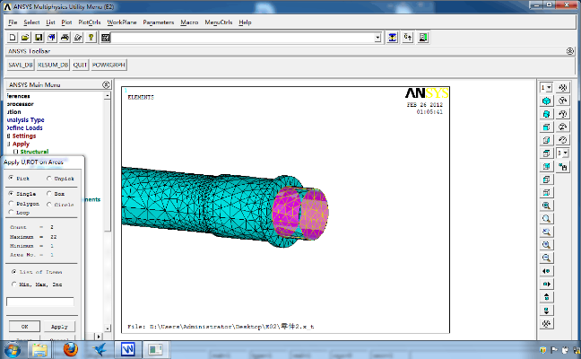581x359 pixels.
Task: Click the Pan Model Right arrow icon
Action: coord(546,284)
